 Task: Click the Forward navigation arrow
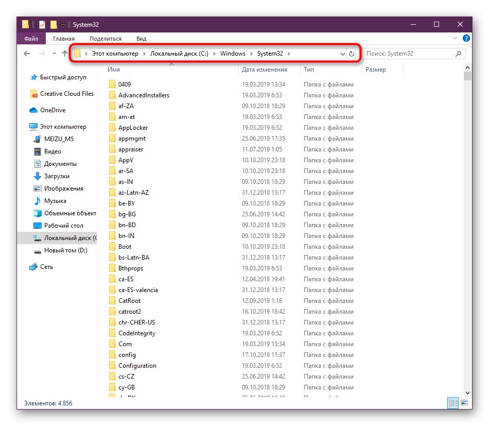[x=42, y=54]
